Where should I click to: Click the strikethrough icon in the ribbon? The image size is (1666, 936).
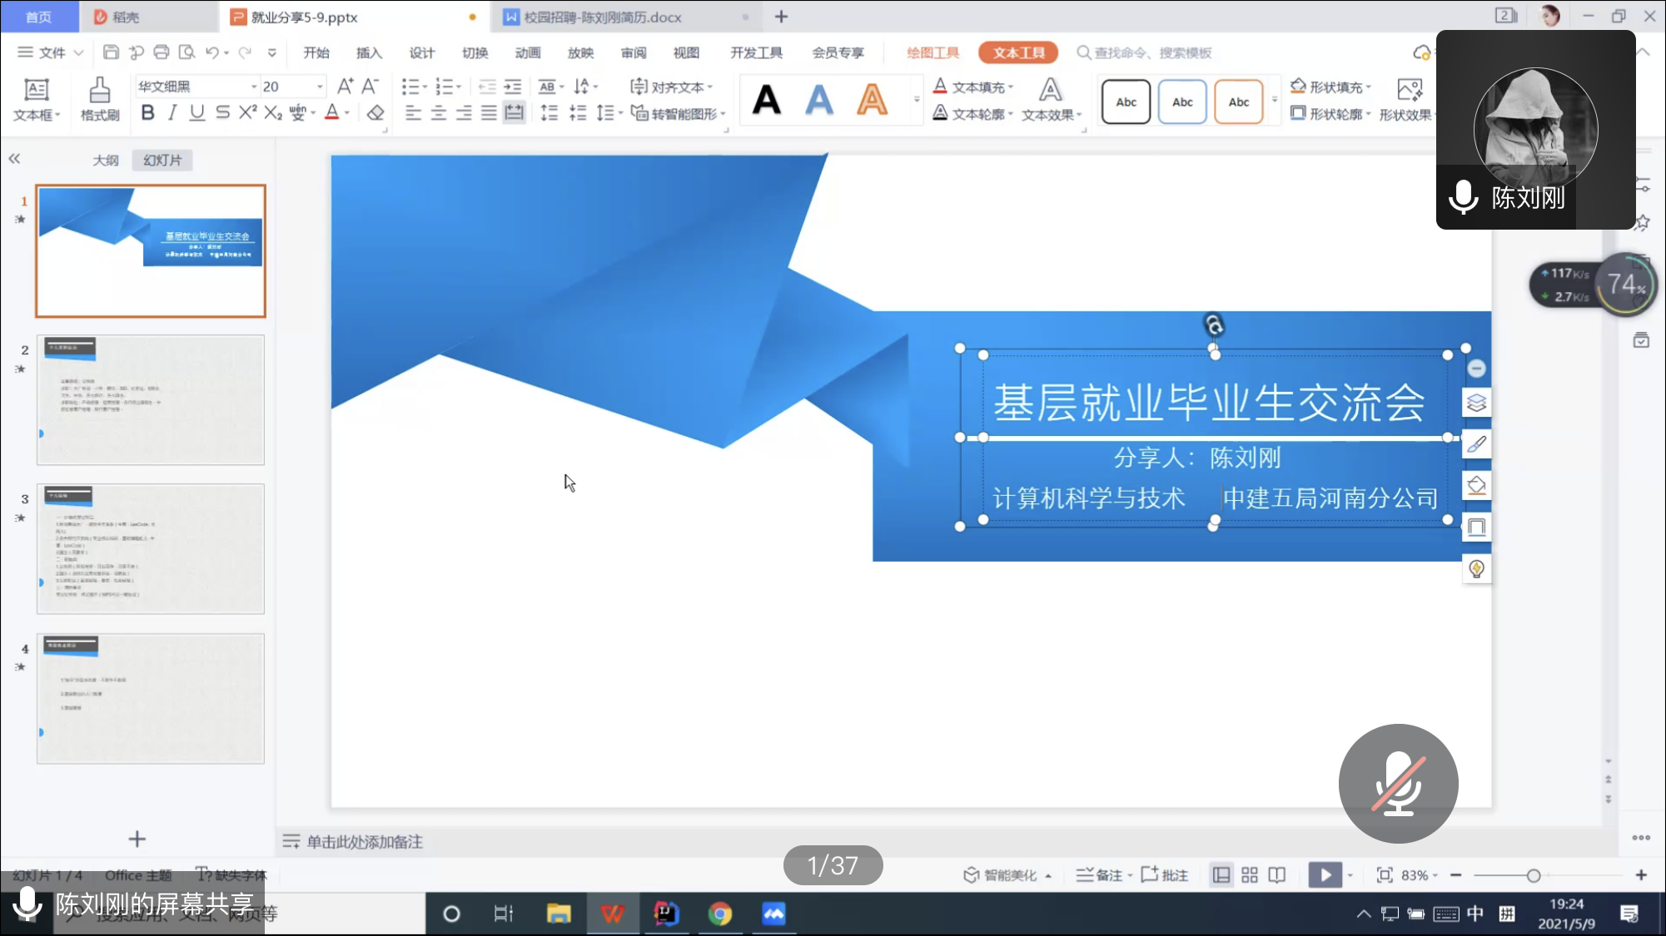click(x=221, y=113)
